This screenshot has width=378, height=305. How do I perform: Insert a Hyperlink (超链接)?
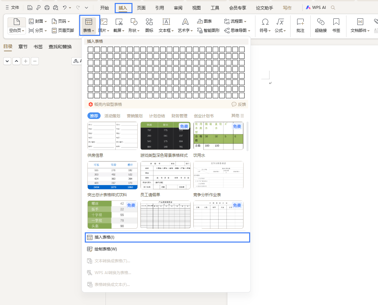pos(321,25)
